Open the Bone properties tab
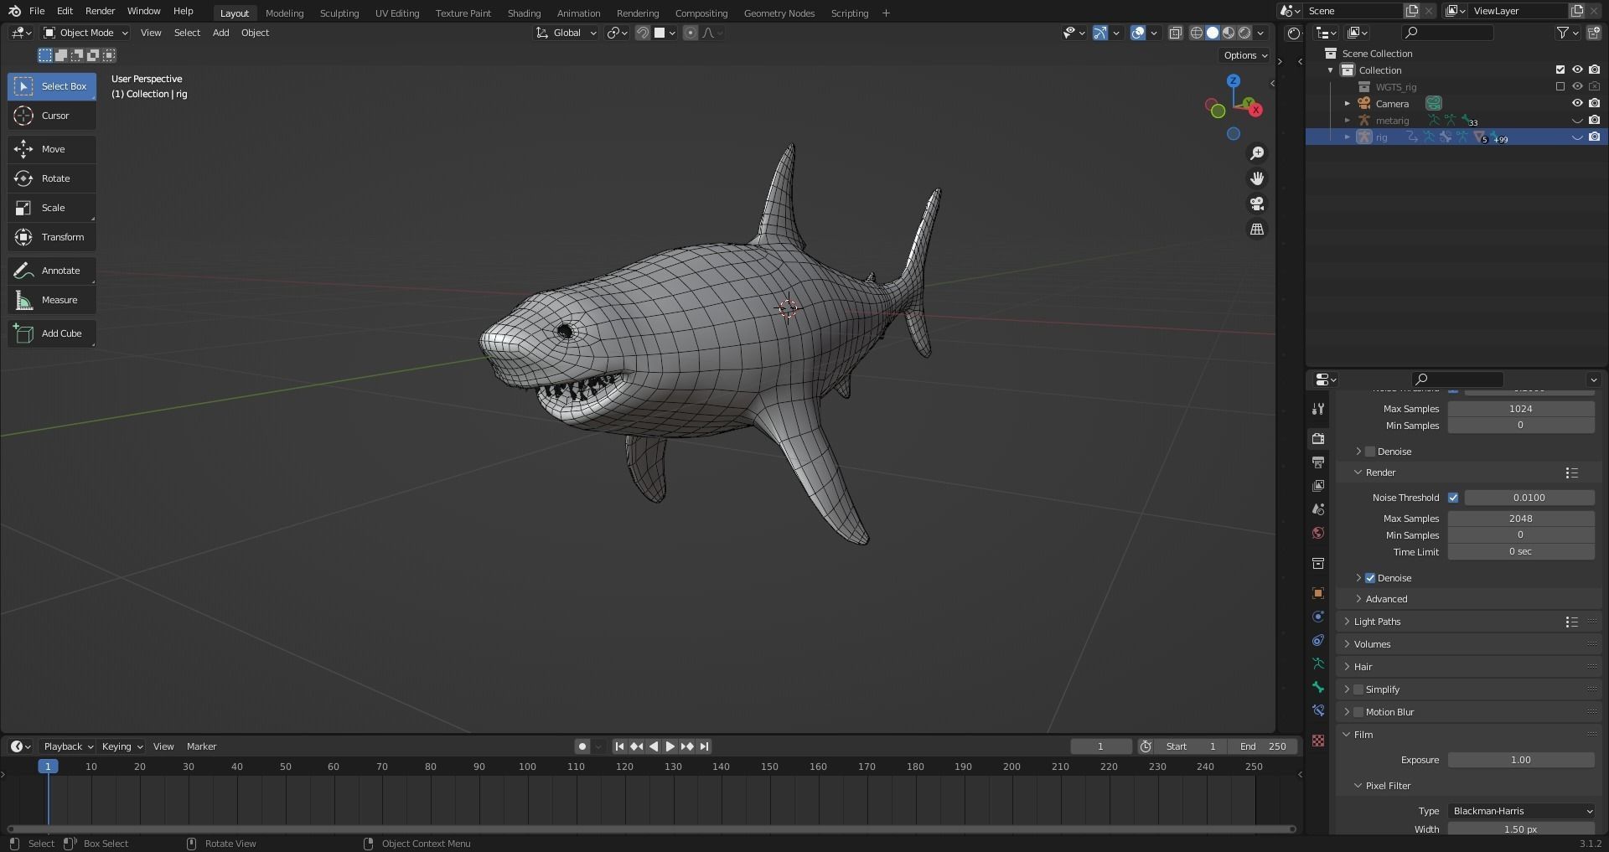 tap(1318, 687)
